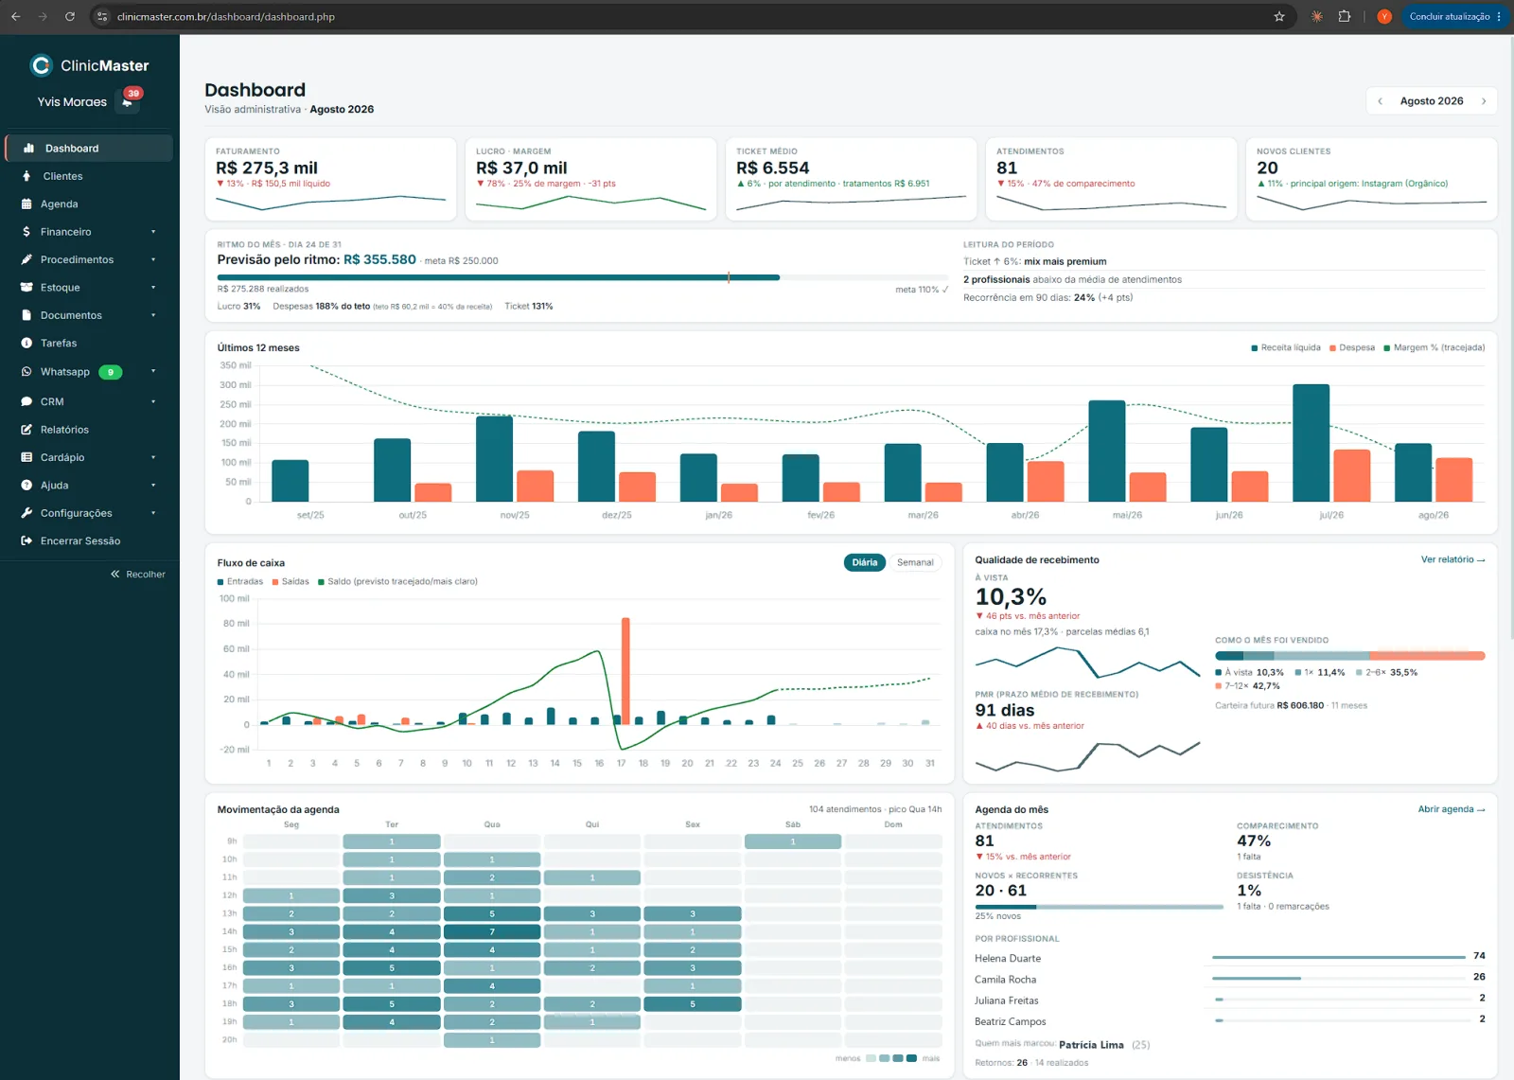1514x1080 pixels.
Task: Toggle Saldo legend in Fluxo de caixa
Action: point(397,581)
